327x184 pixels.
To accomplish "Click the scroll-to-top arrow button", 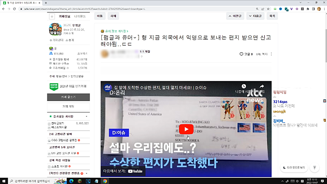I will 314,168.
